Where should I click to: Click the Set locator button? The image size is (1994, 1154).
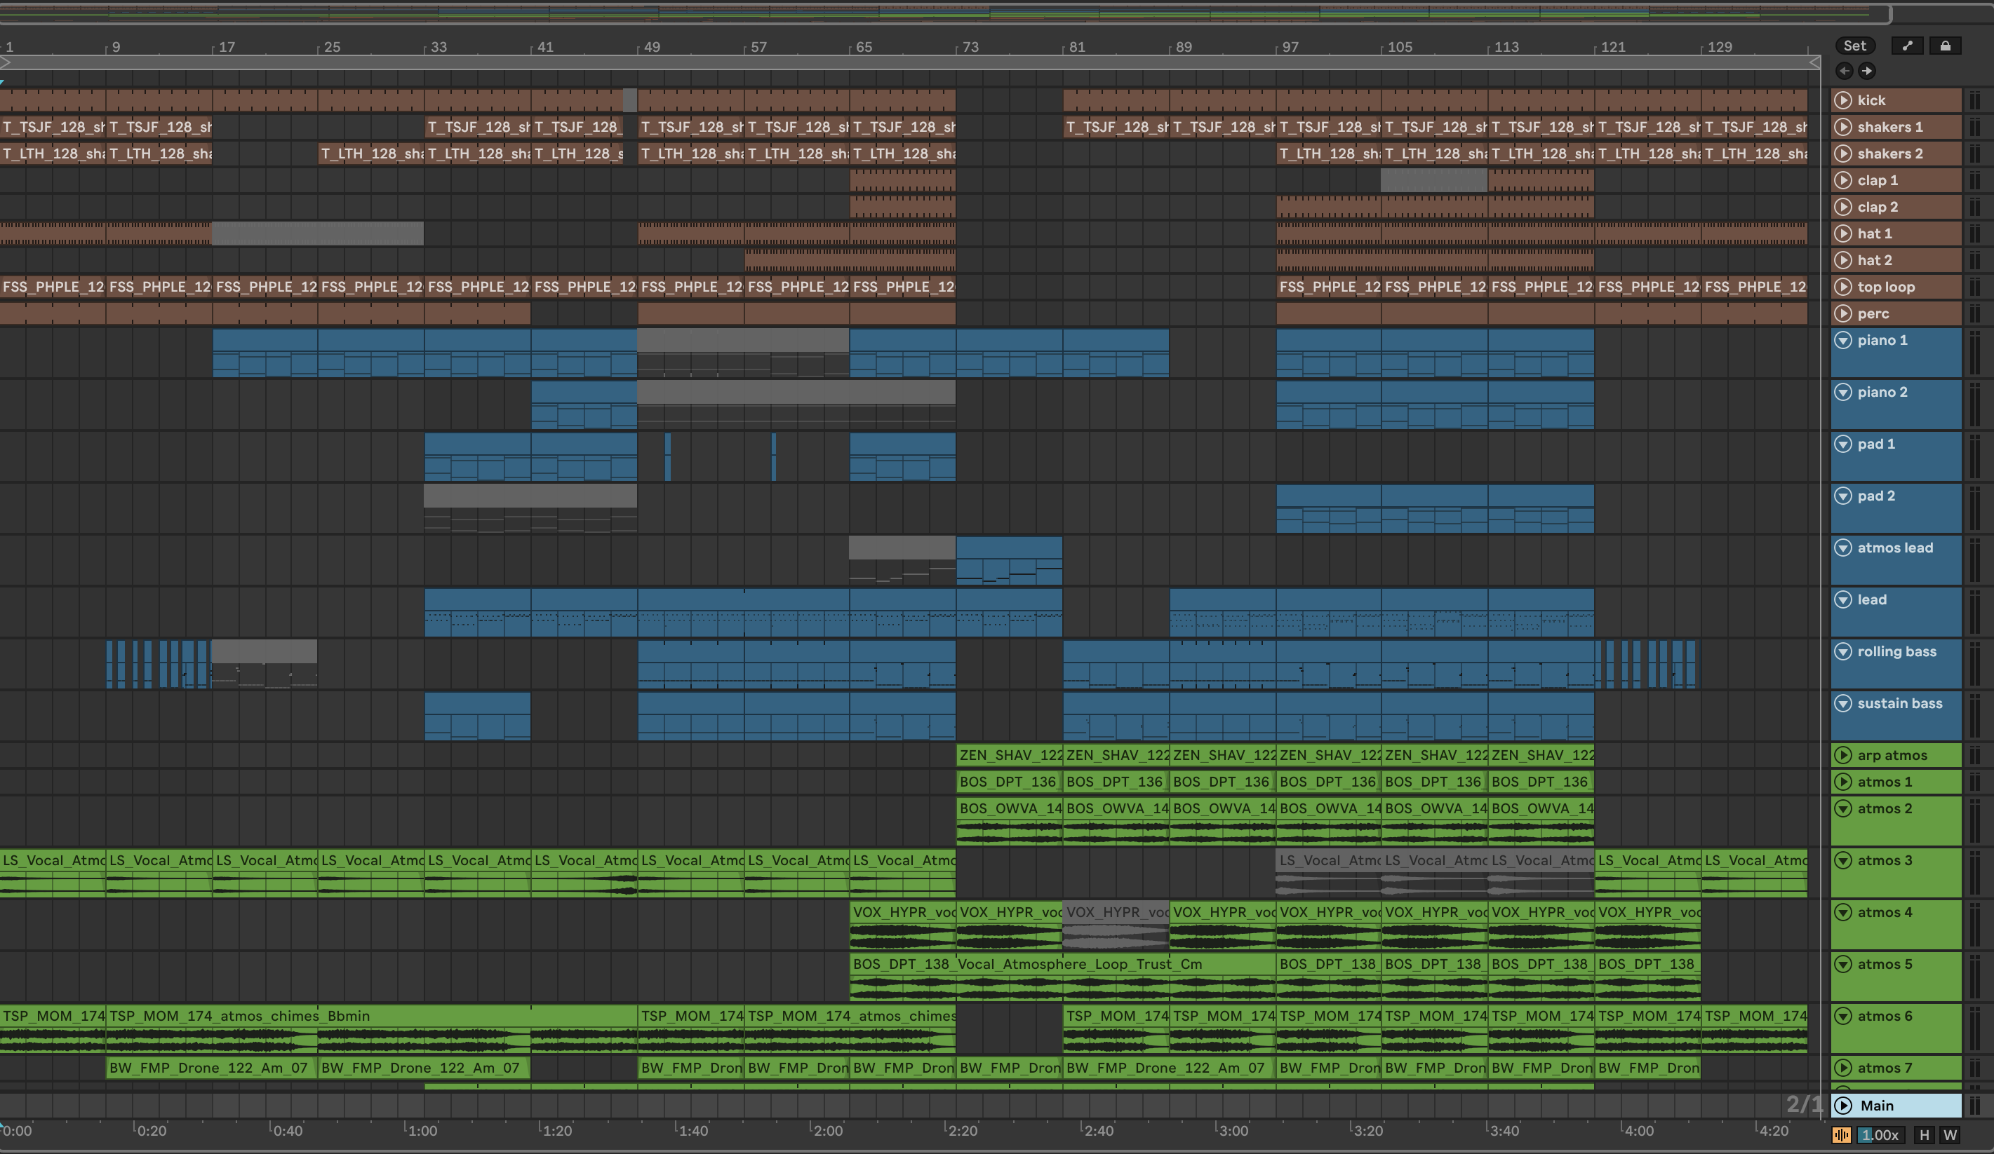tap(1855, 46)
